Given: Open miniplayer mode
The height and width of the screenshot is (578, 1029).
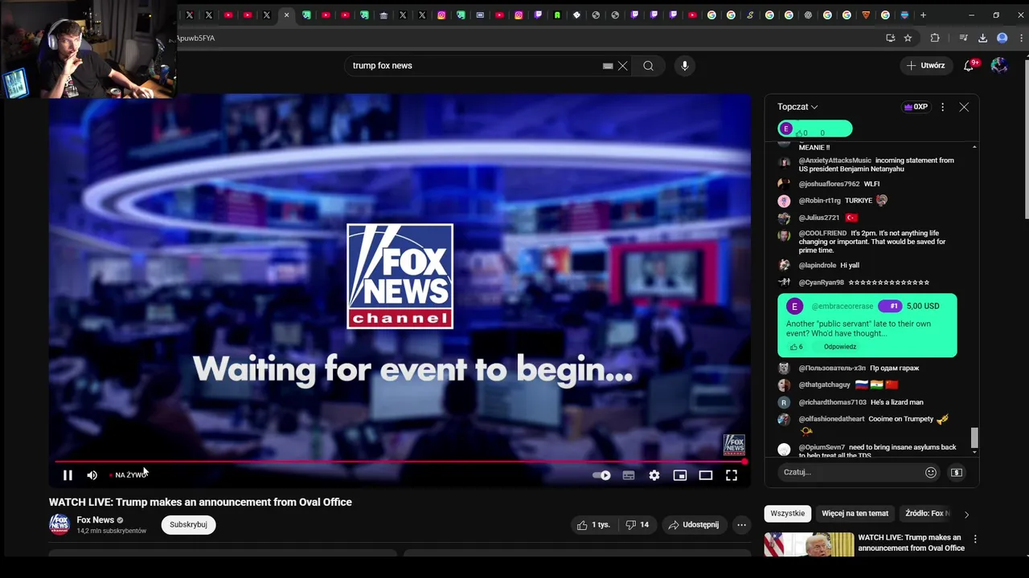Looking at the screenshot, I should click(x=680, y=475).
